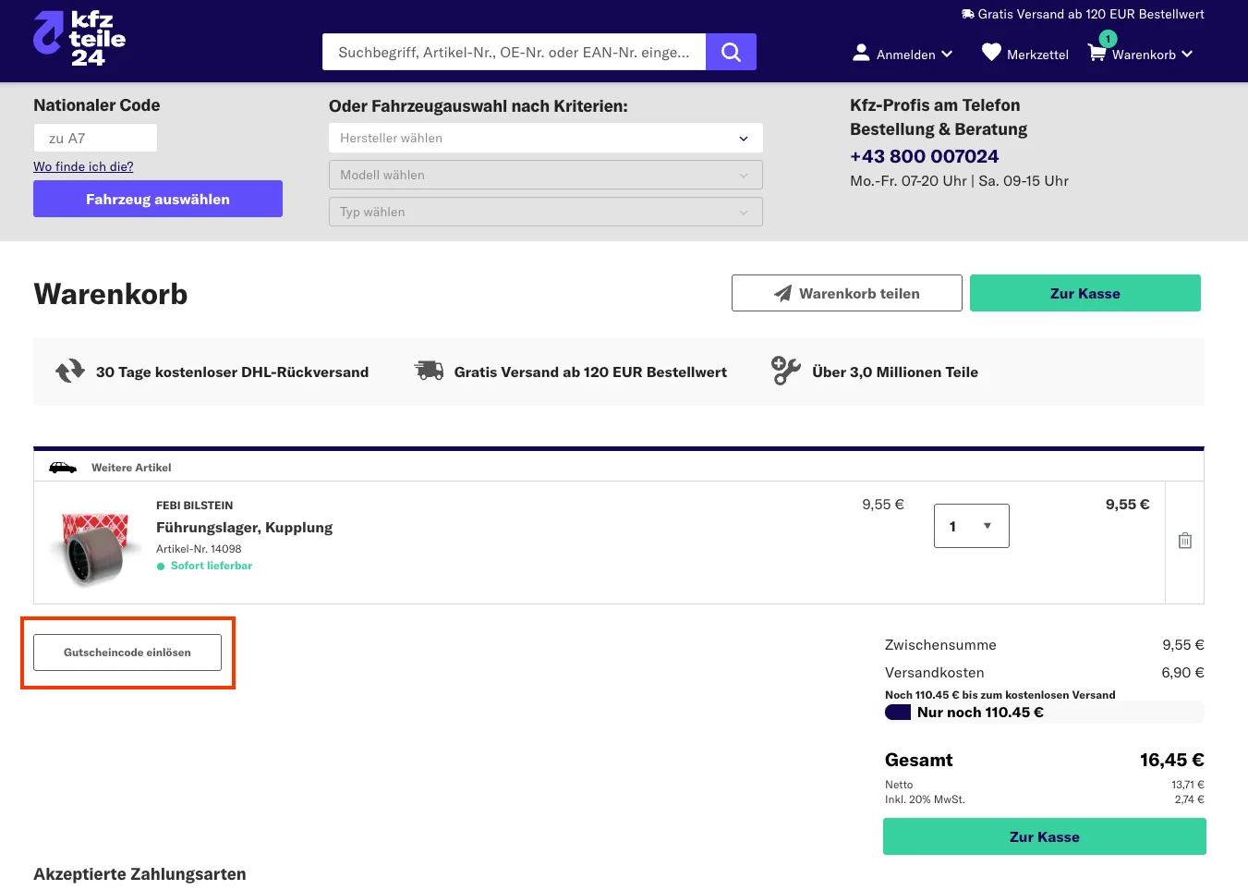Click 'Versandkosten' label
Image resolution: width=1248 pixels, height=890 pixels.
coord(934,673)
